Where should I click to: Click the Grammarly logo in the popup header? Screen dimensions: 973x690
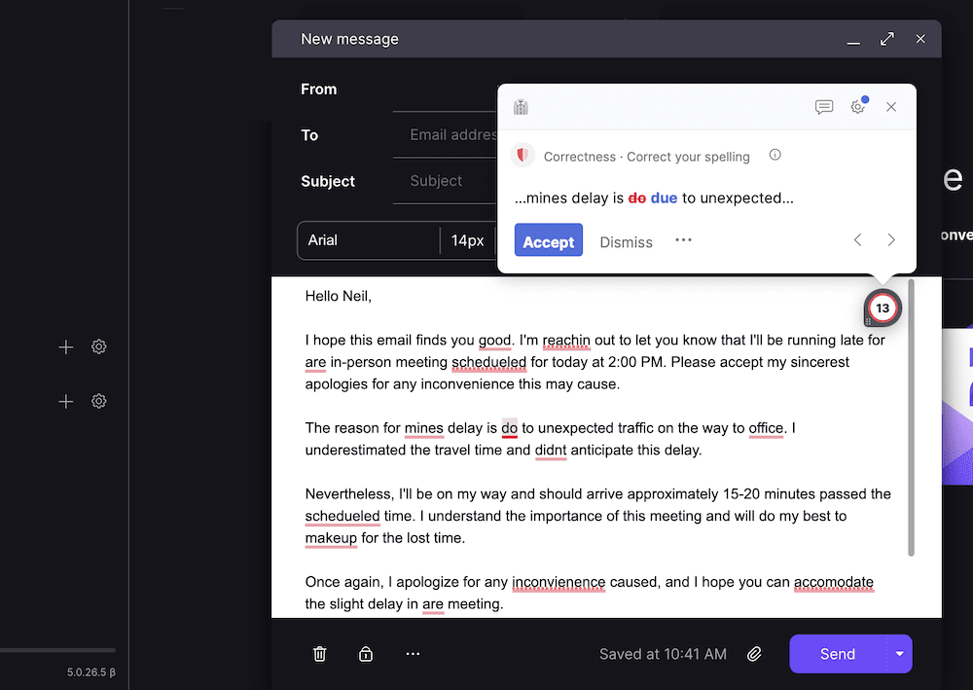coord(520,107)
